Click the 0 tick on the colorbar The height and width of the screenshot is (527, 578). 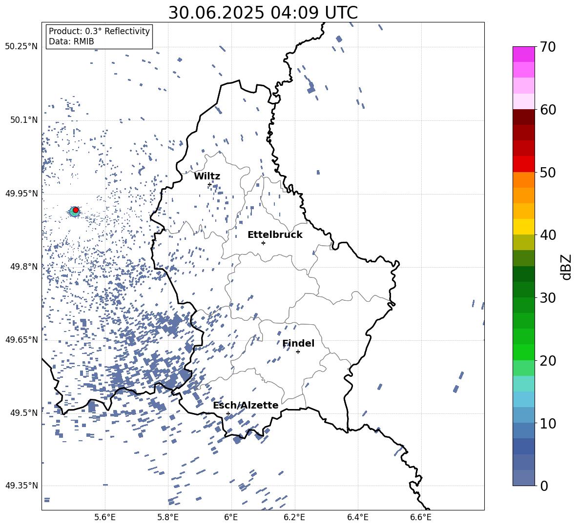pyautogui.click(x=544, y=486)
